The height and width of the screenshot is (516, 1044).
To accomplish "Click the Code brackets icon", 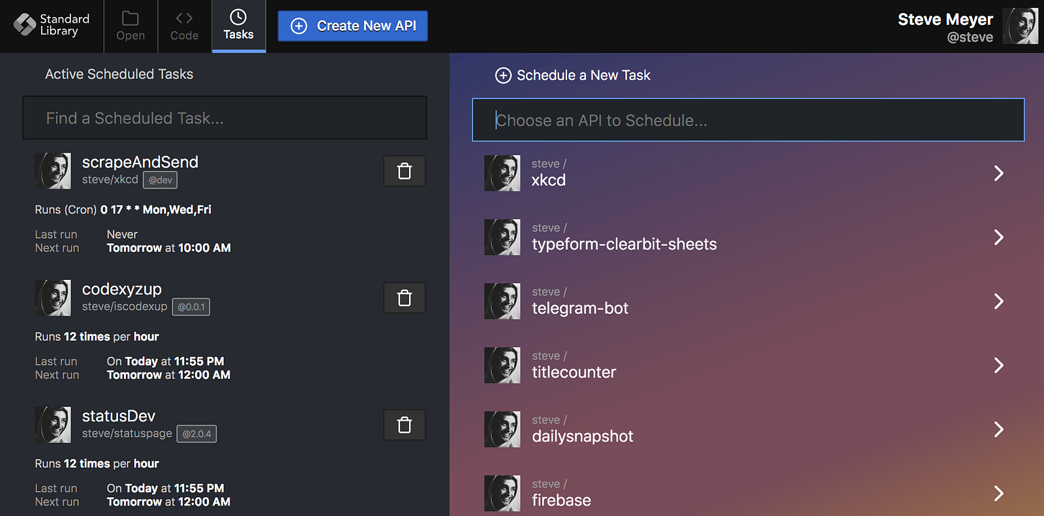I will [184, 19].
